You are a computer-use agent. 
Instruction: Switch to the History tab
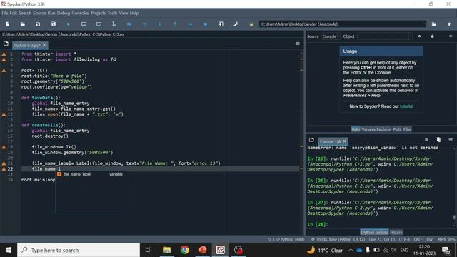396,232
